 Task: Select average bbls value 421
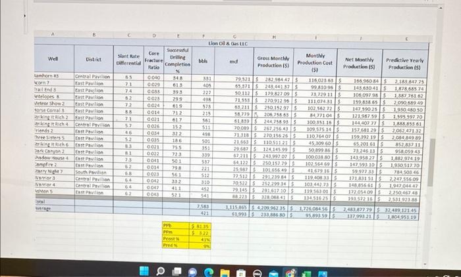click(x=203, y=213)
